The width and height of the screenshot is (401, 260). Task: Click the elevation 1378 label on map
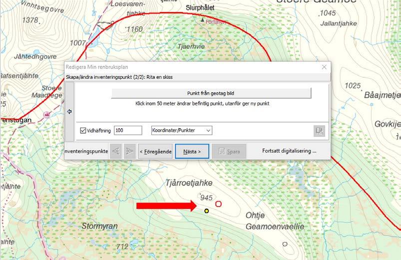(x=30, y=20)
